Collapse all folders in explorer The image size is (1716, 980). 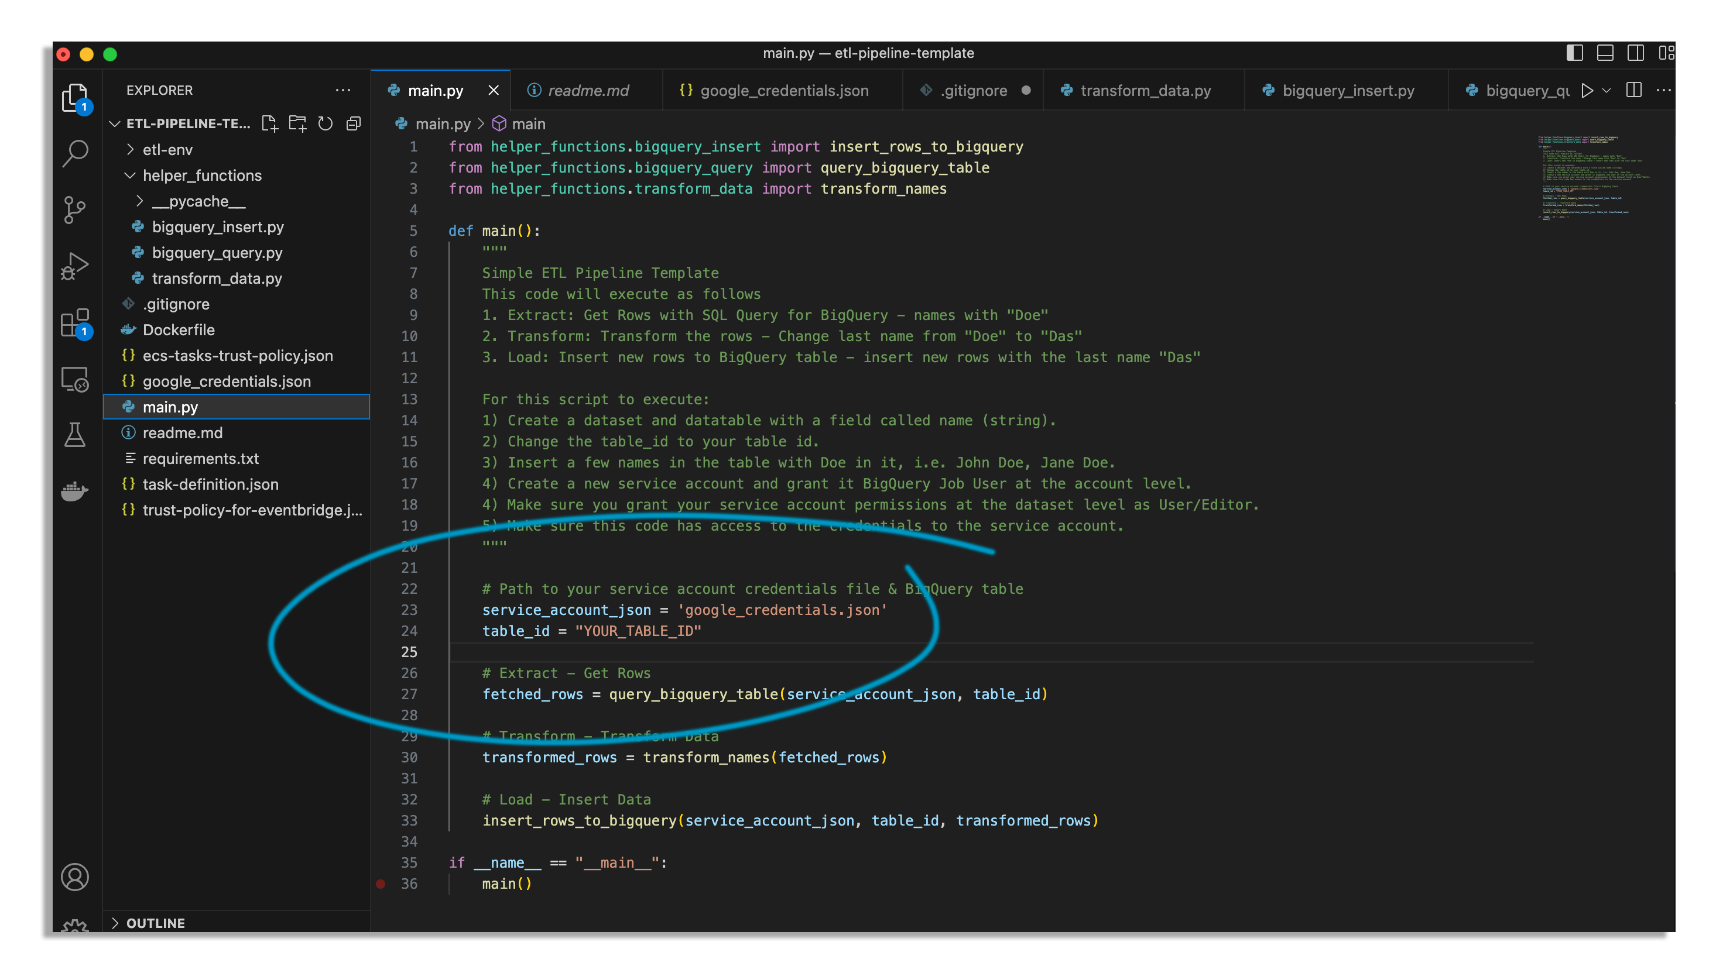tap(353, 123)
